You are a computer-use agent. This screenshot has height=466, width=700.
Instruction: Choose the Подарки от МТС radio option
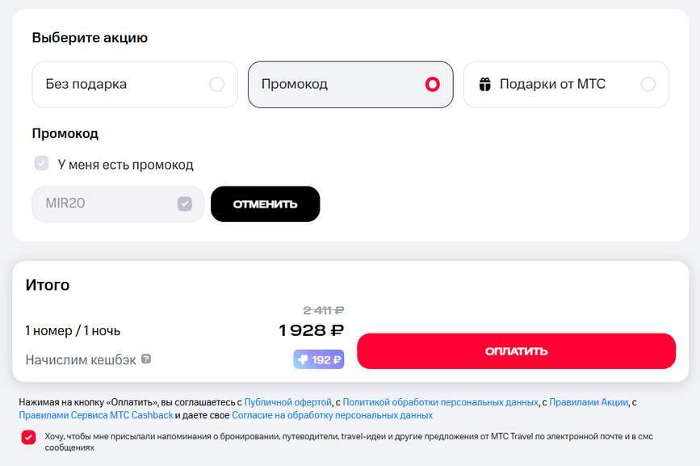pos(648,84)
